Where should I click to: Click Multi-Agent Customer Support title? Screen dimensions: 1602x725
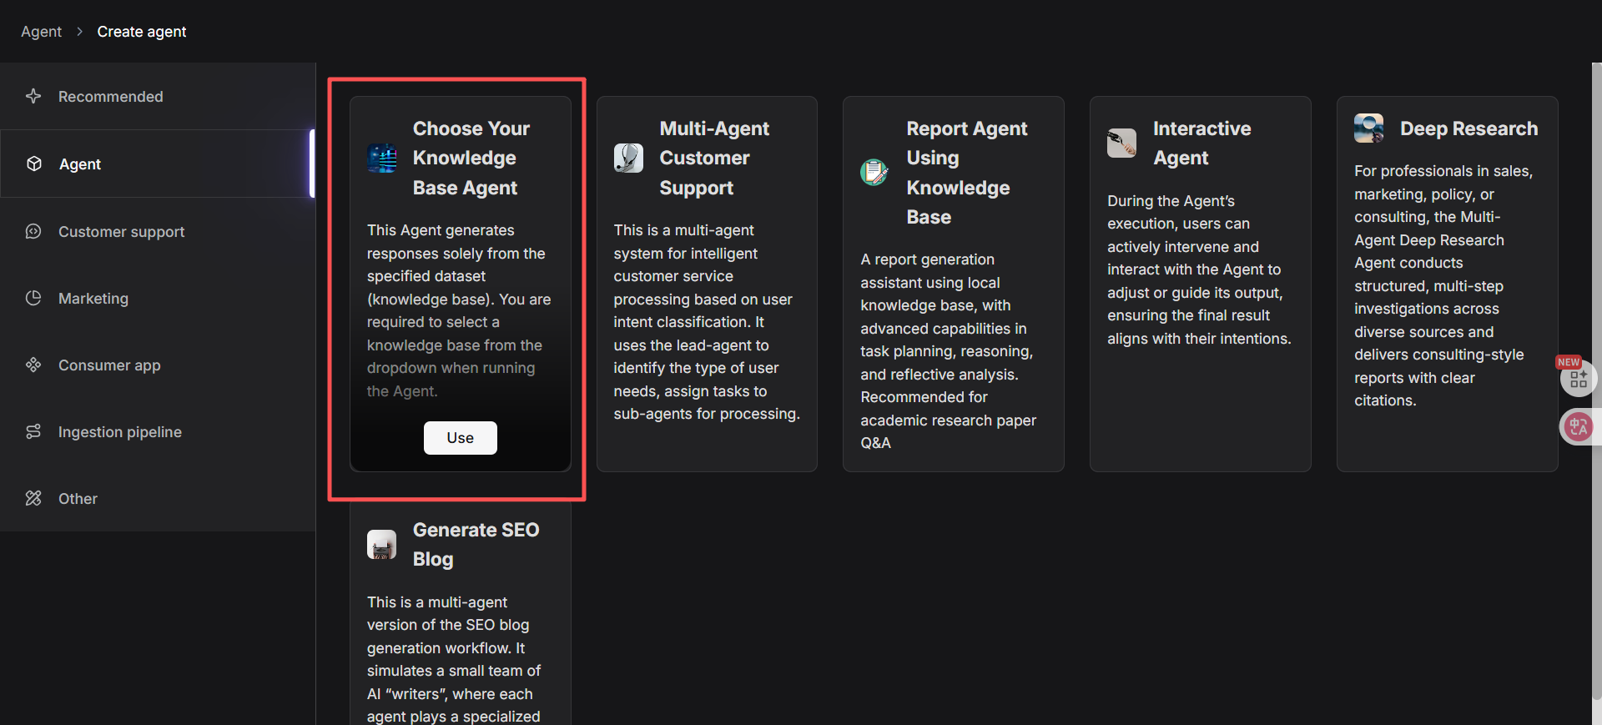[714, 158]
